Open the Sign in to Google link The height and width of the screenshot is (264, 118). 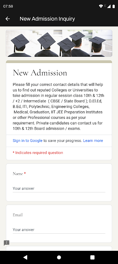click(x=28, y=141)
